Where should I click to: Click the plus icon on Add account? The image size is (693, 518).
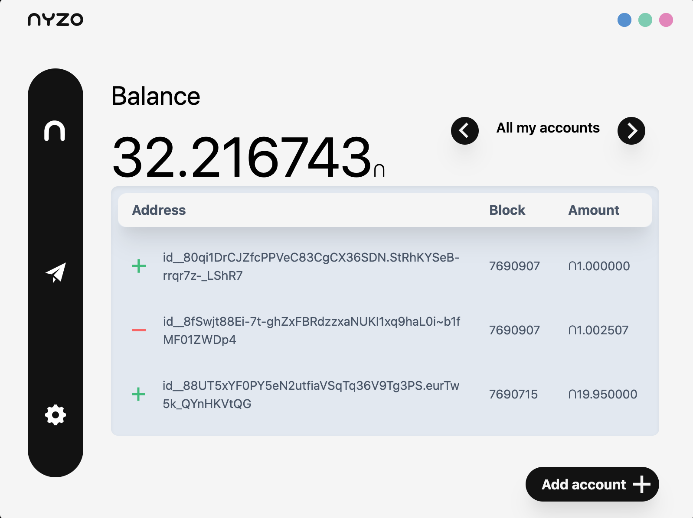(x=642, y=484)
